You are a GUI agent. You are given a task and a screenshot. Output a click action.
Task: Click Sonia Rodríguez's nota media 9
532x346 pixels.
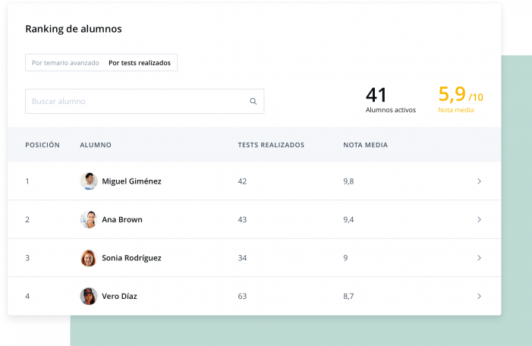[x=345, y=258]
